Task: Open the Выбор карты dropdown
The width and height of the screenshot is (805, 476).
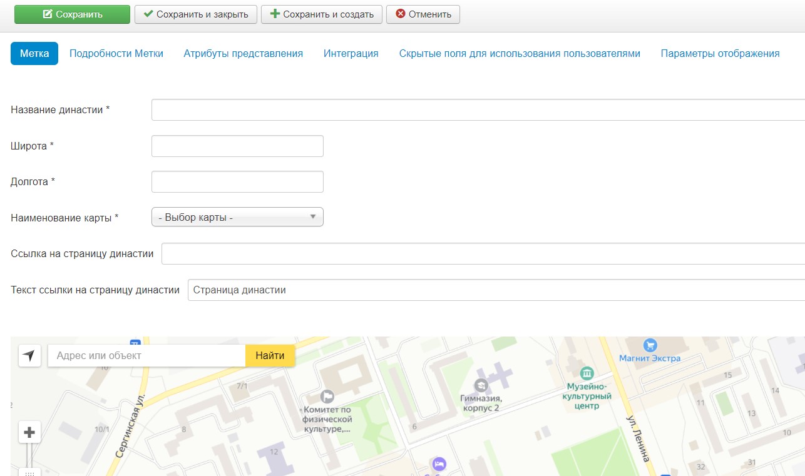Action: [x=237, y=217]
